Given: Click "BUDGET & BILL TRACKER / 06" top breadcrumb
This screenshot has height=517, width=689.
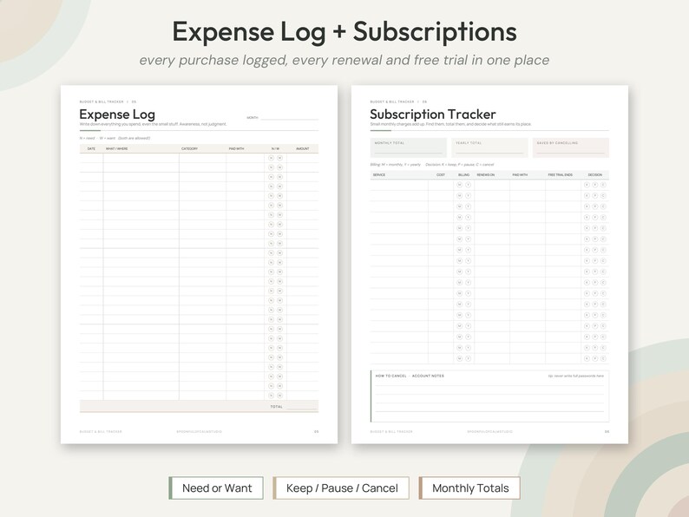Looking at the screenshot, I should (398, 101).
